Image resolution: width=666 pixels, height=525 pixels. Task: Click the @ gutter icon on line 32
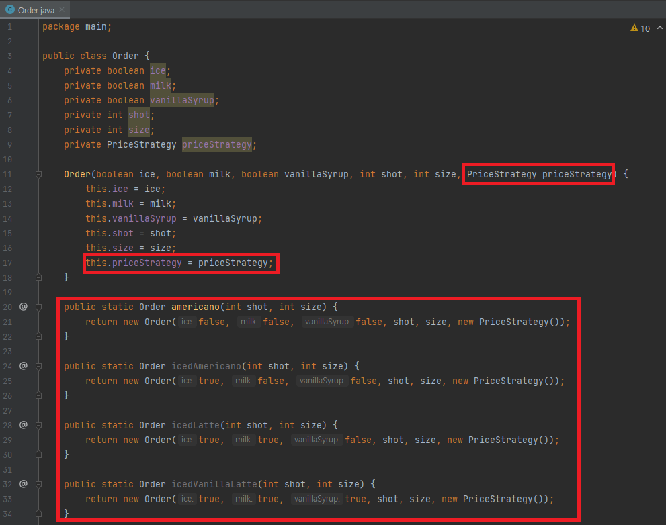point(24,483)
